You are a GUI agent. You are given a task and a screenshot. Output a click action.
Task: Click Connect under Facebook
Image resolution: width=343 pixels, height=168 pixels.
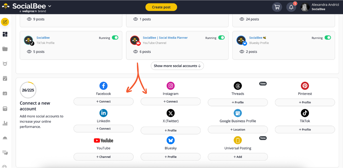[103, 101]
